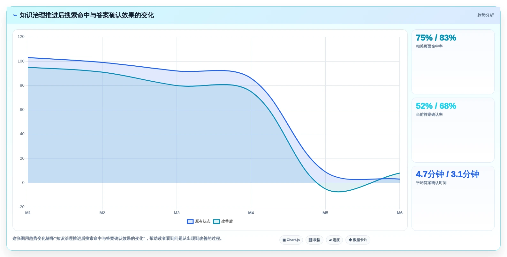
Task: Click the 平均答案确认时间 label
Action: click(431, 183)
